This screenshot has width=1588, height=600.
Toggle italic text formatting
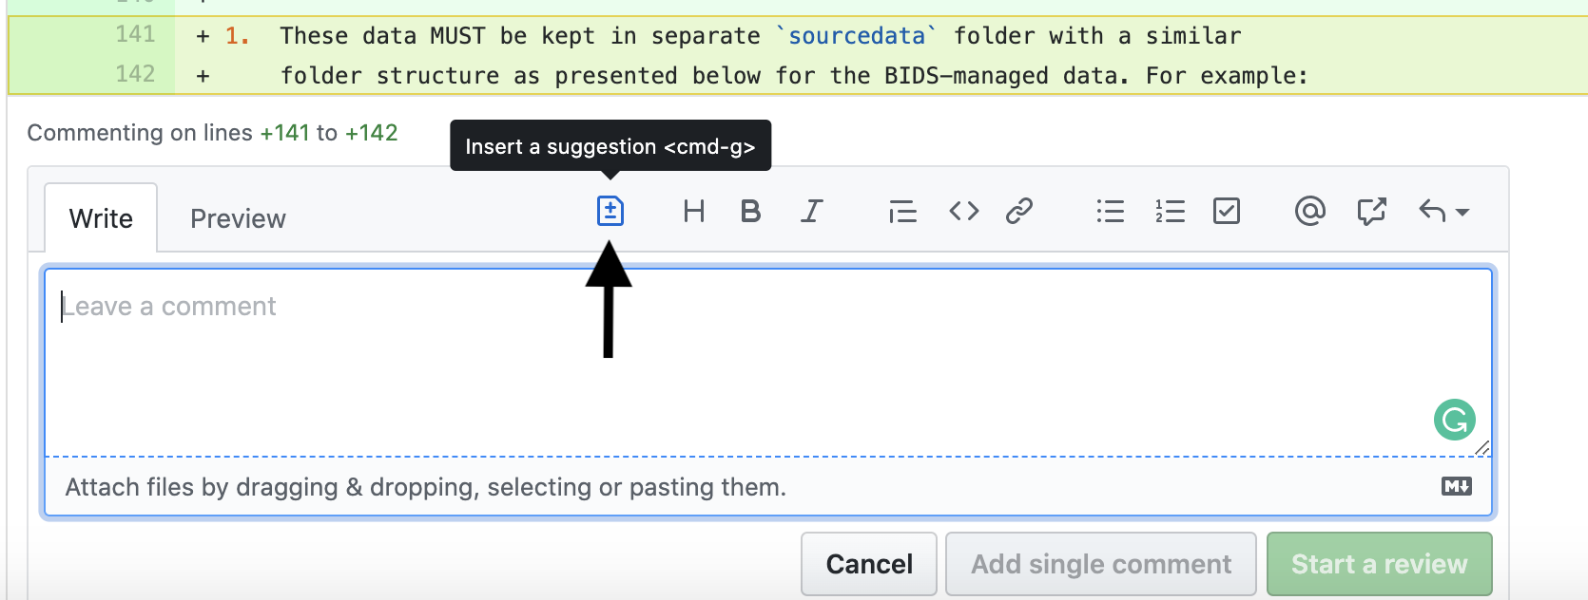click(811, 211)
